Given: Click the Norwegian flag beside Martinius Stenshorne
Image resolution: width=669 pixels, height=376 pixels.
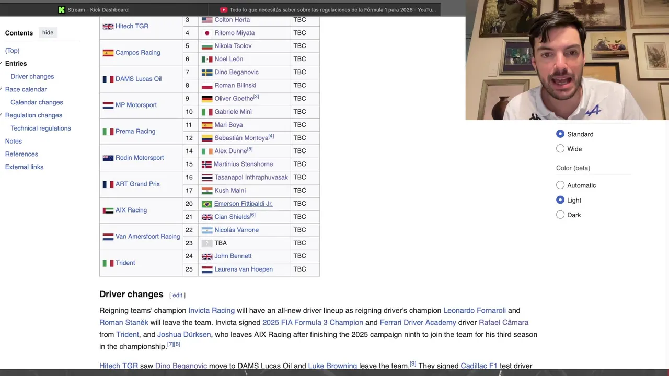Looking at the screenshot, I should pos(206,164).
